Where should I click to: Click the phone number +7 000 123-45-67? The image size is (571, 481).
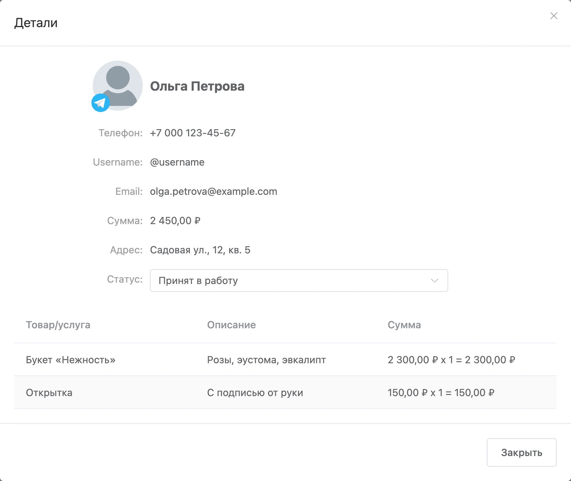(x=193, y=133)
